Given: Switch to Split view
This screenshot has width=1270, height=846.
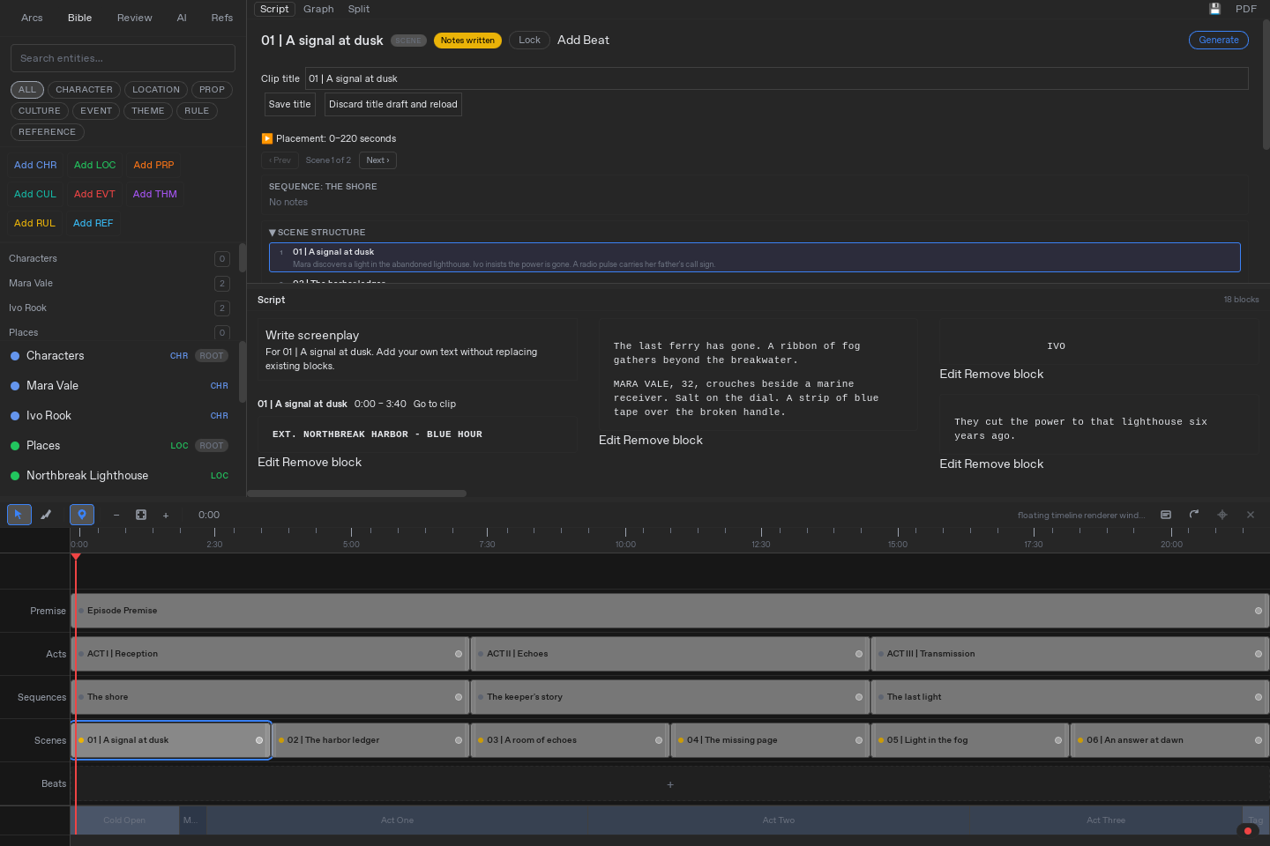Looking at the screenshot, I should tap(359, 9).
